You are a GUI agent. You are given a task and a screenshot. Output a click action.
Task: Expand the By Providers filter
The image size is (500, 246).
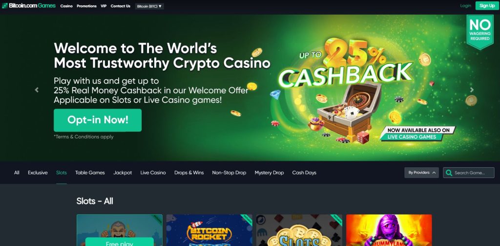[x=421, y=173]
